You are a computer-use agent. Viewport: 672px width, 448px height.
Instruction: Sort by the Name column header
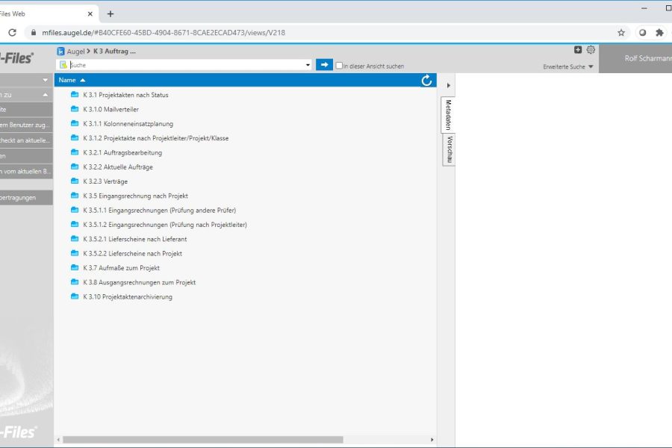pos(67,80)
